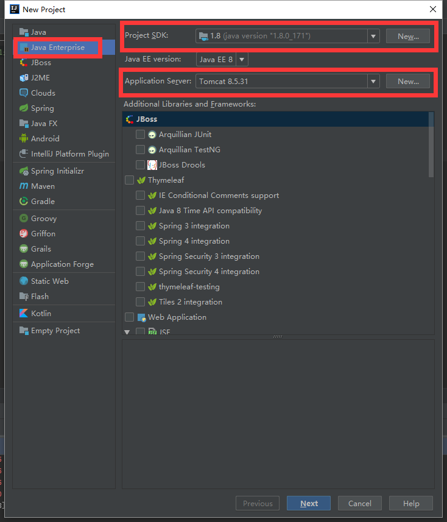The width and height of the screenshot is (447, 522).
Task: Tick the Arquillian JUnit checkbox
Action: [x=140, y=135]
